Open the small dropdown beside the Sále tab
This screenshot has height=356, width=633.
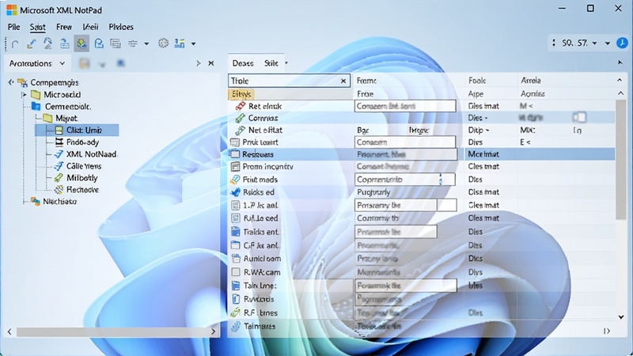(x=286, y=63)
